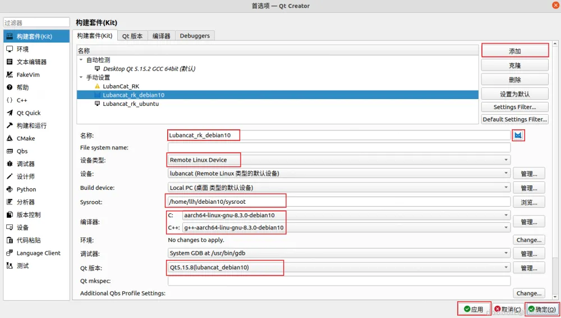Open the 测试 sidebar category

(36, 266)
